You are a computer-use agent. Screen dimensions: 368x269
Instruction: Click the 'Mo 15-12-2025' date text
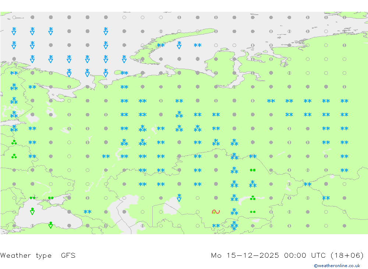(245, 255)
